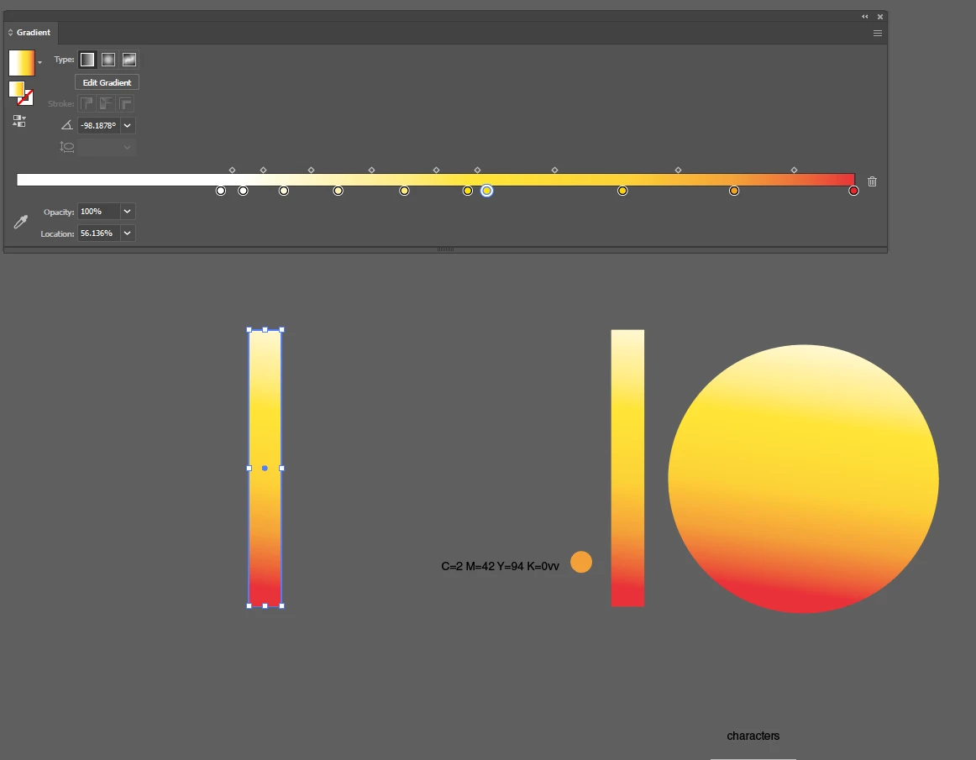Screen dimensions: 976x760
Task: Select the large gradient circle on canvas
Action: coord(803,479)
